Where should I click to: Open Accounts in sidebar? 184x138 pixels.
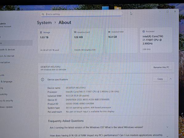point(2,75)
